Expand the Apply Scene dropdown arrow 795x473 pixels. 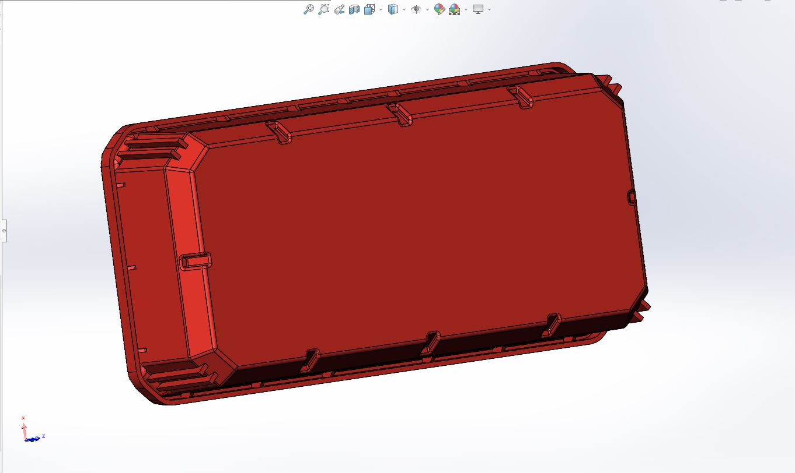point(466,9)
